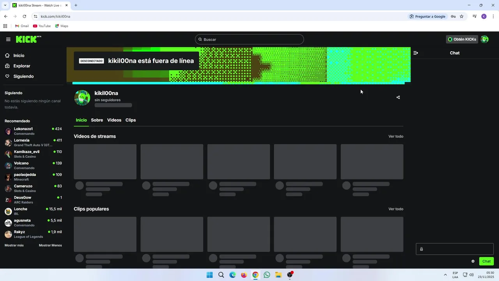Switch to Clips tab

131,120
